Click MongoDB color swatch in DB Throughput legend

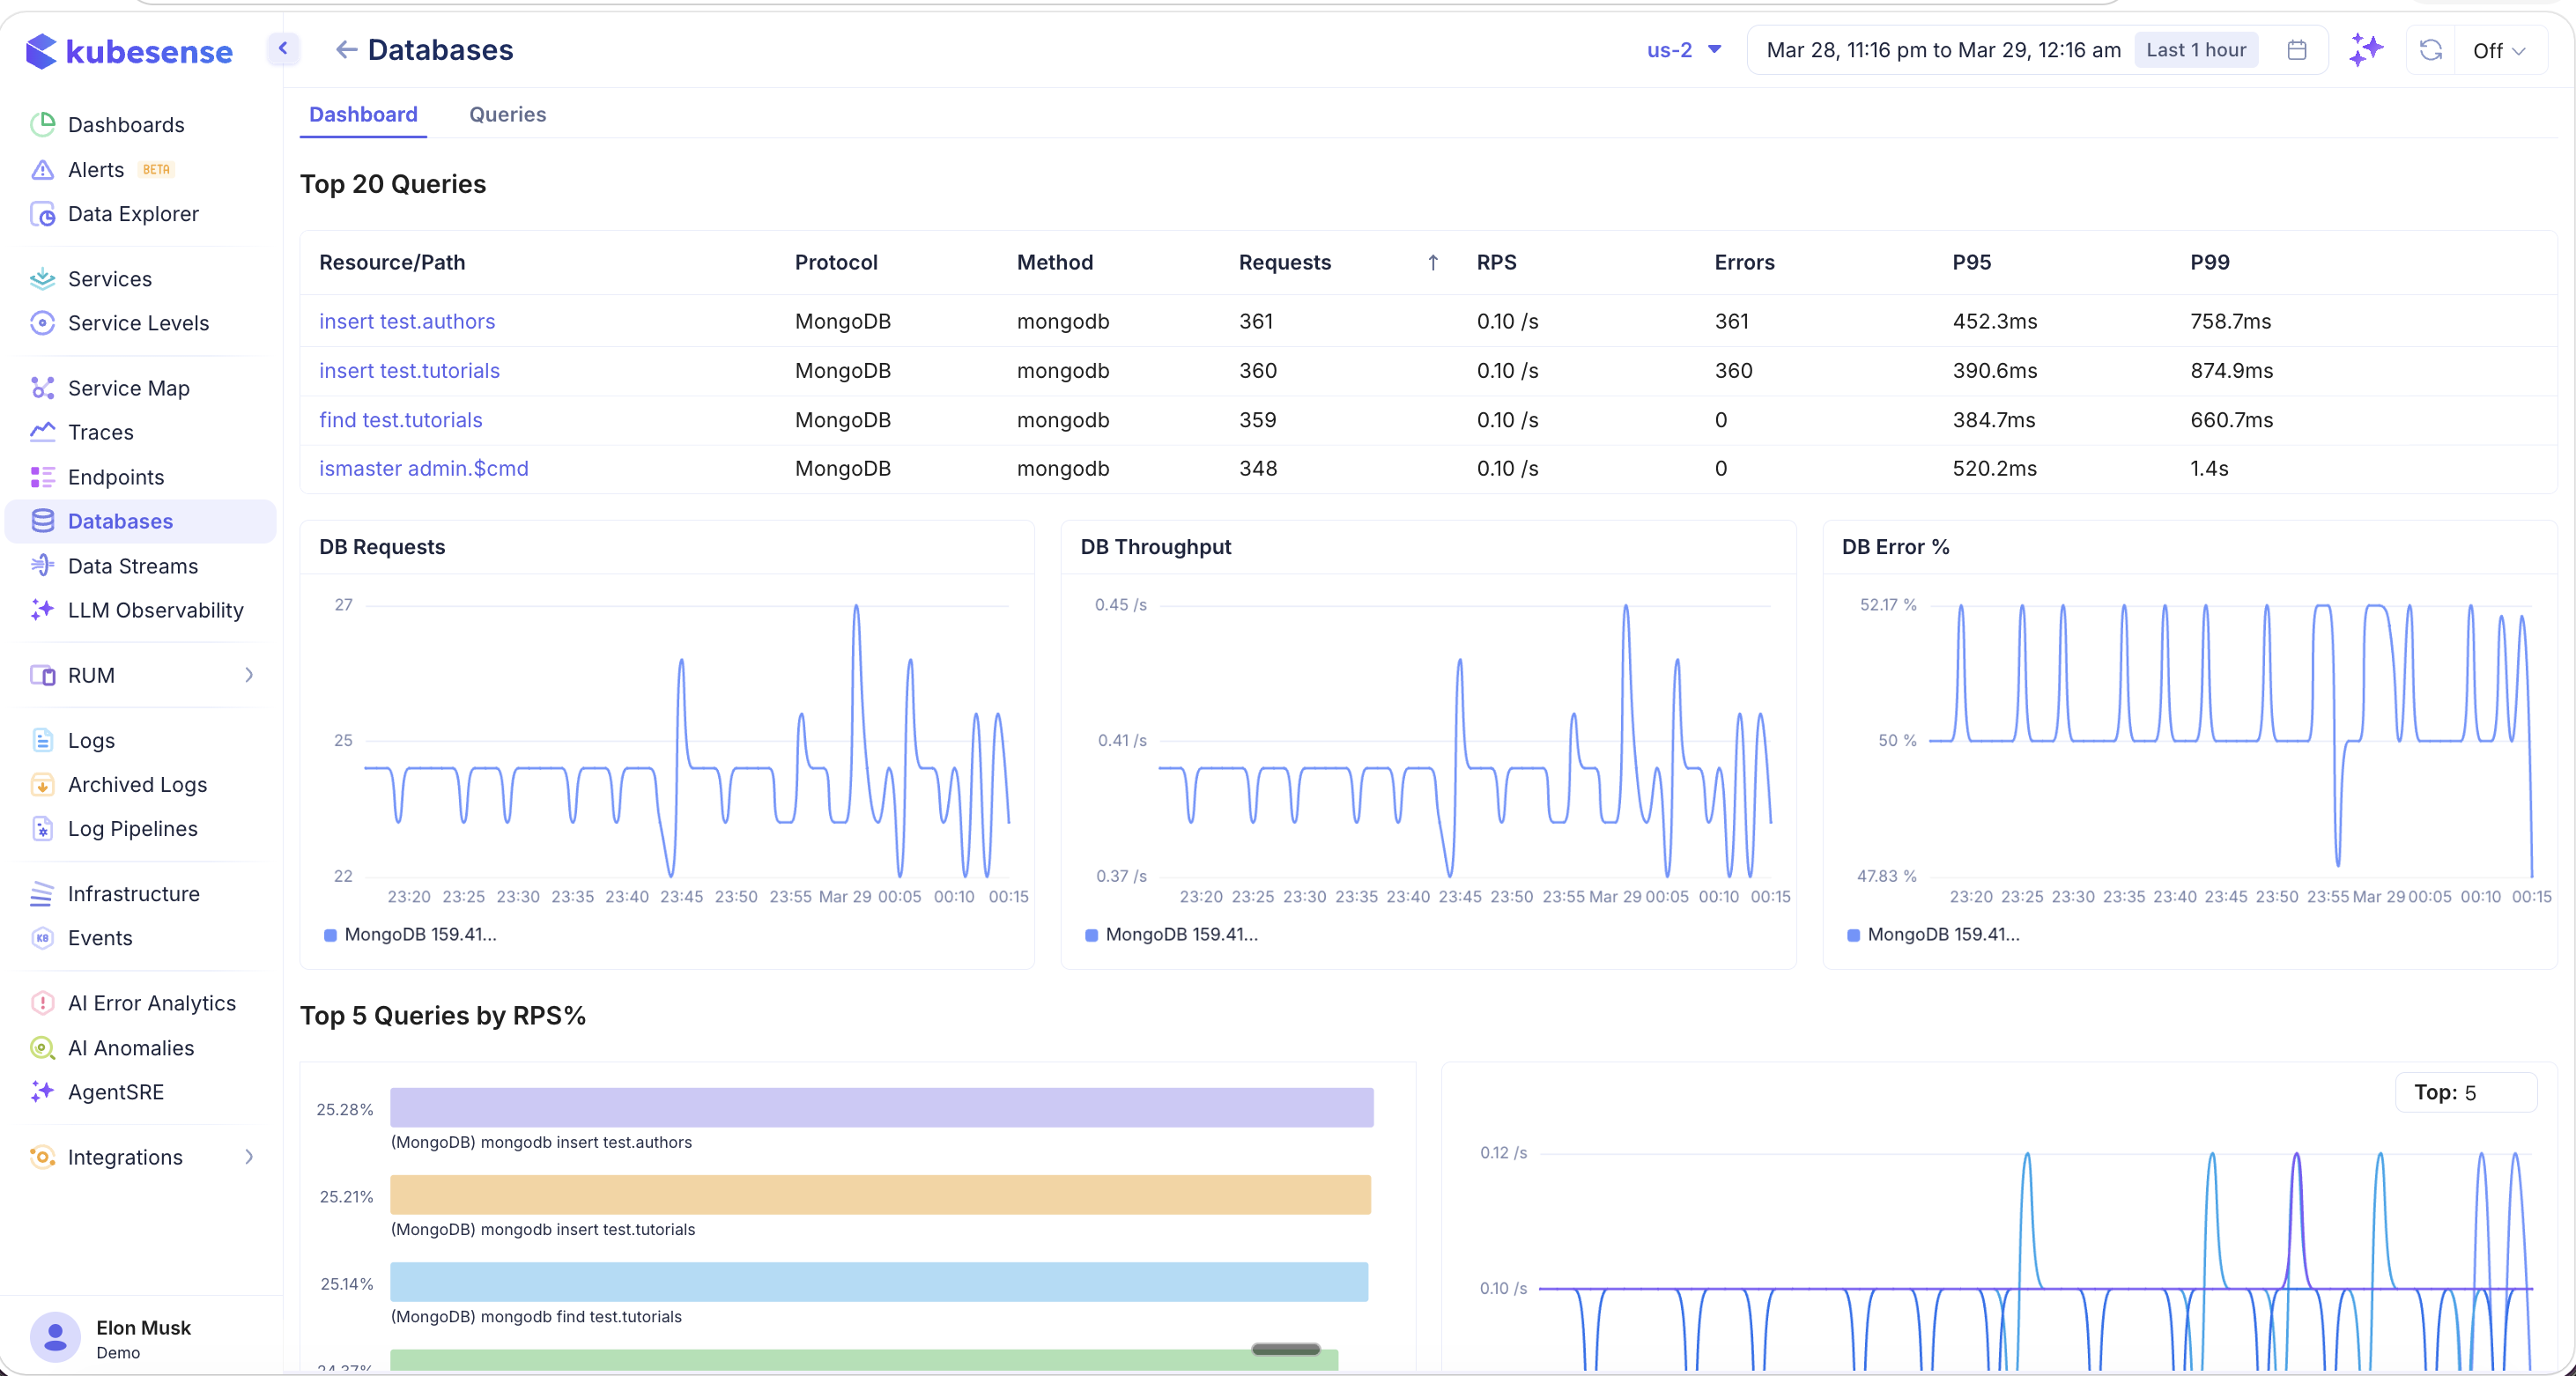(x=1092, y=934)
